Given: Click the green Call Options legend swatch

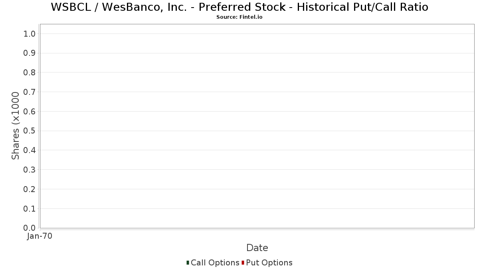Looking at the screenshot, I should click(x=188, y=263).
